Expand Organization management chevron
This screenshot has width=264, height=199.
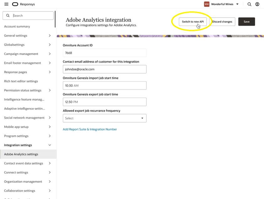point(50,181)
